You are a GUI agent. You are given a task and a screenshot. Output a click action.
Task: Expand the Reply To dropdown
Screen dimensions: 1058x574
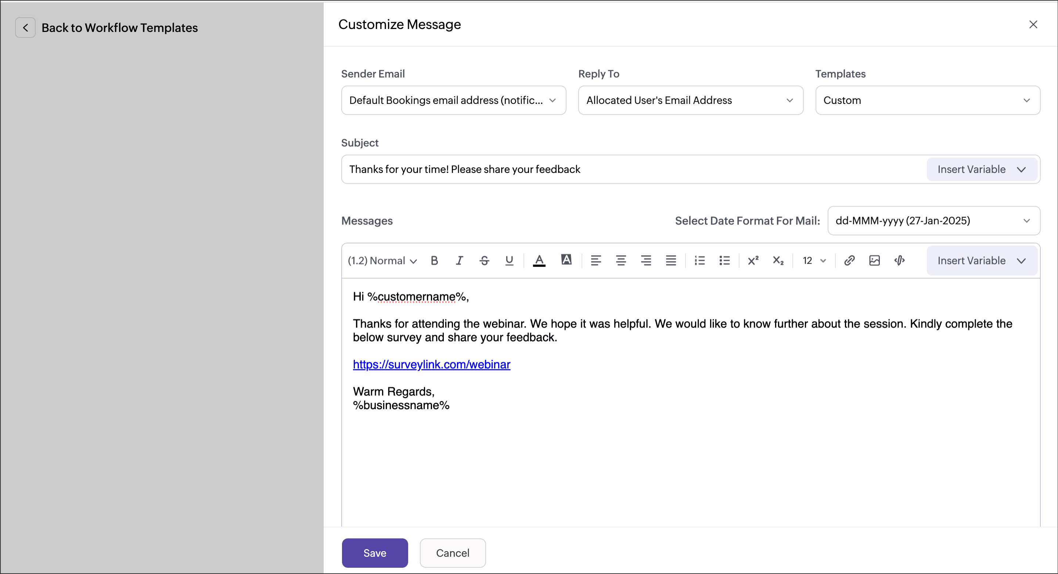point(690,100)
